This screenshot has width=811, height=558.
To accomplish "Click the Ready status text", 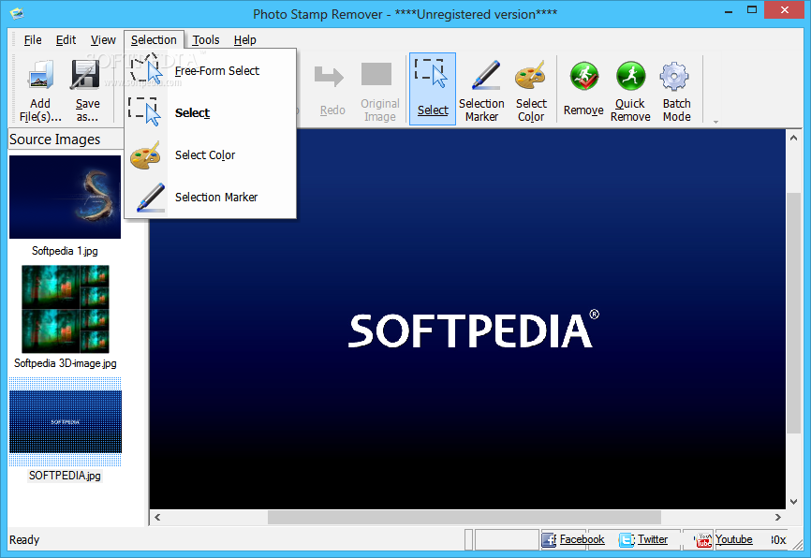I will coord(24,539).
